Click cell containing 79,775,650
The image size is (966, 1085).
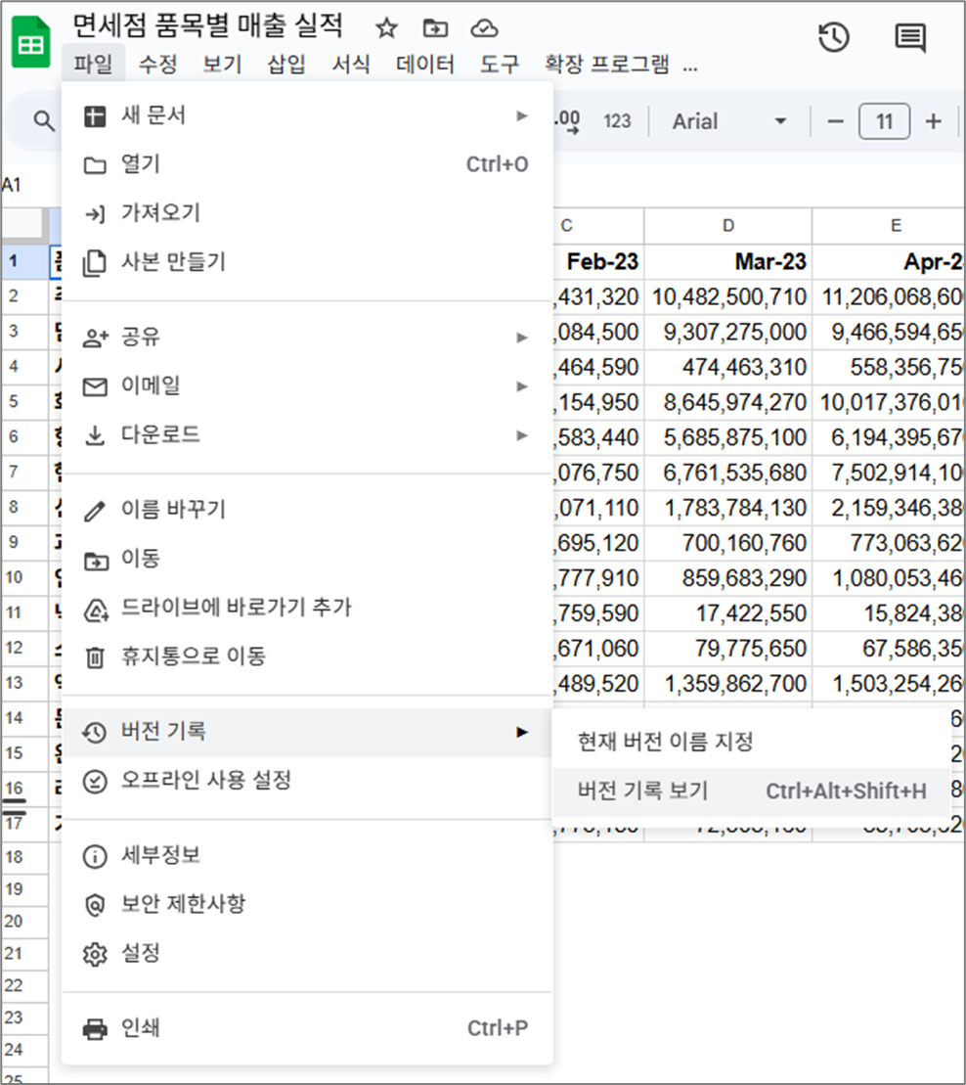[728, 649]
